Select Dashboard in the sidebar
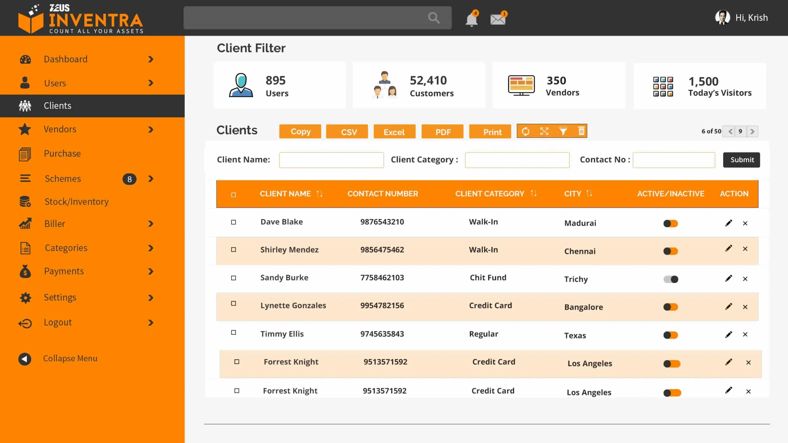 (x=66, y=59)
